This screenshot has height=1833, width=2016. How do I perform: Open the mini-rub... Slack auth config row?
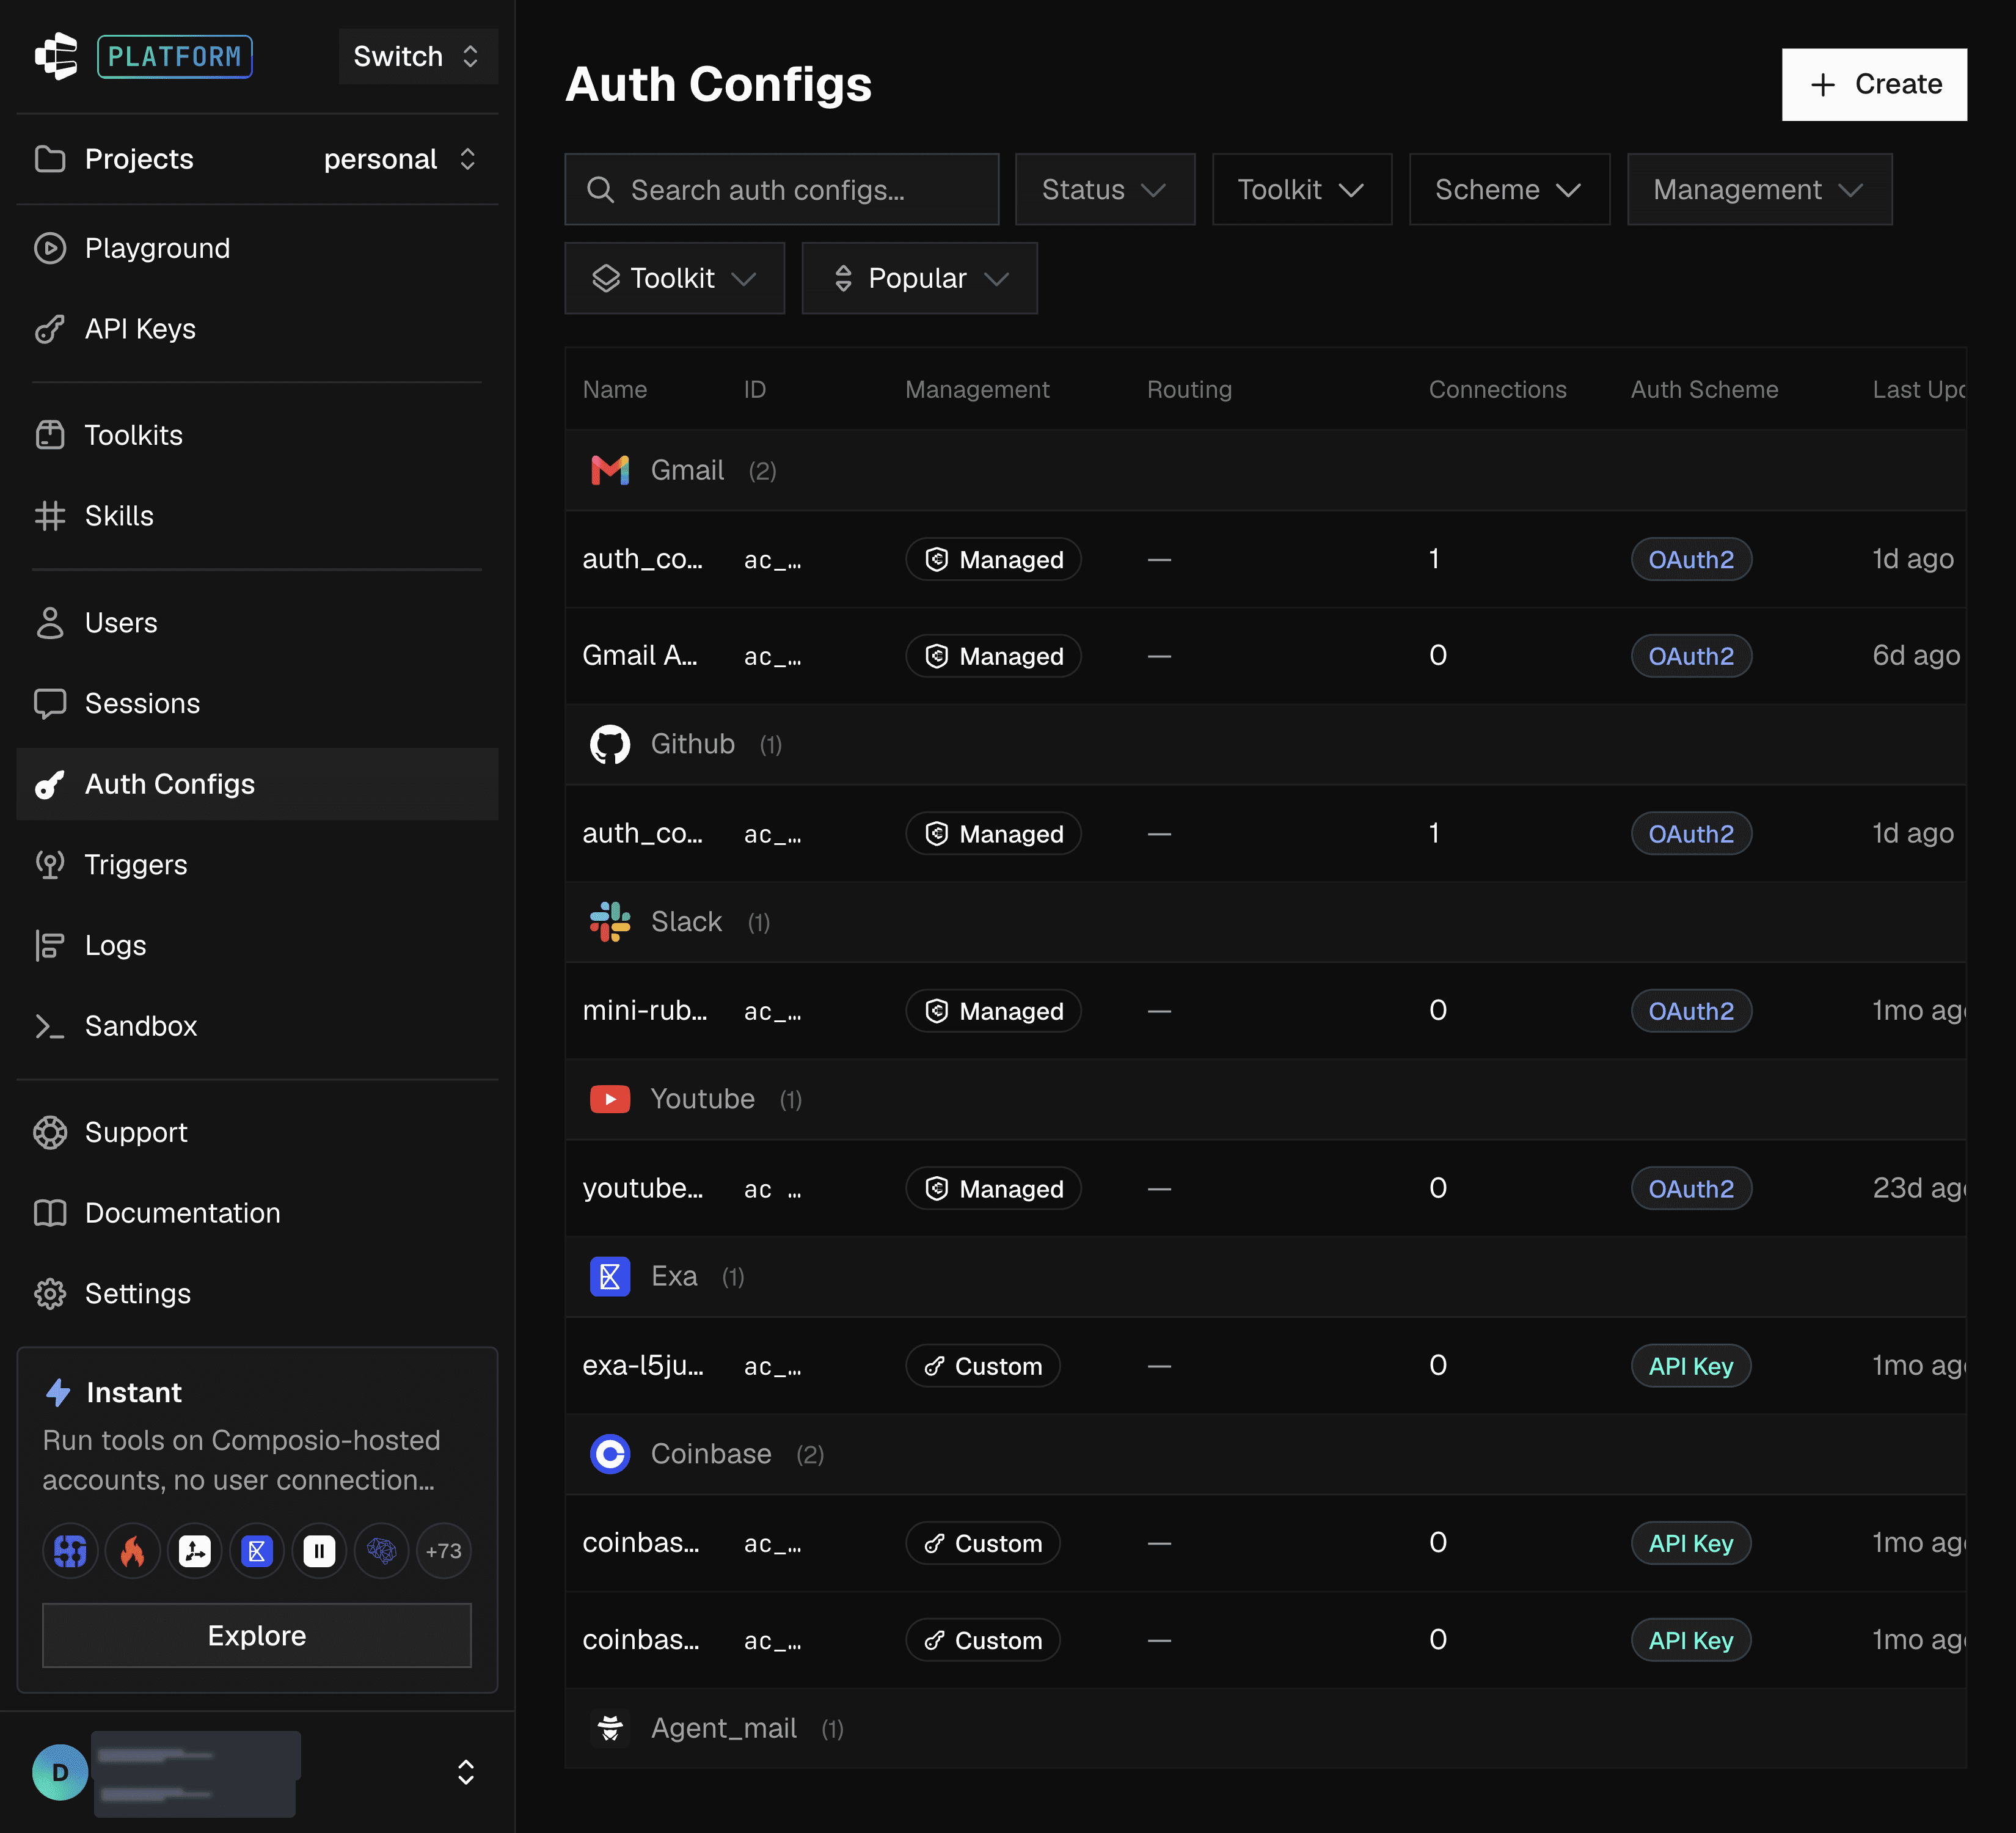(x=1266, y=1011)
